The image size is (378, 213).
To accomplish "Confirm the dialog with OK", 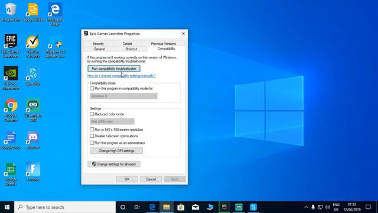I will coord(127,179).
